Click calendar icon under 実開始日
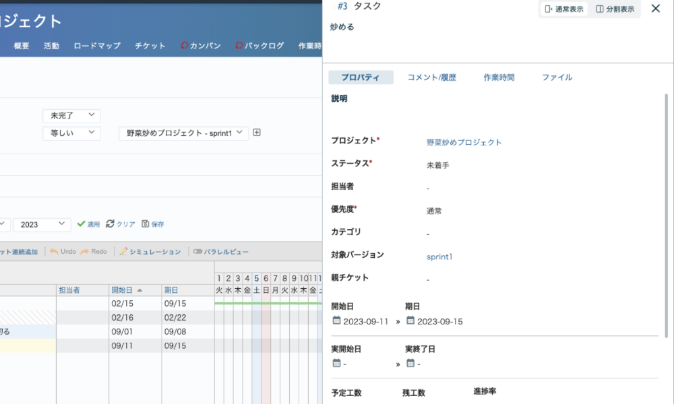Screen dimensions: 674x404 (336, 363)
